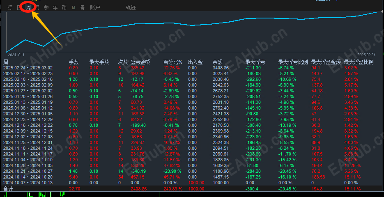Select row 2024.12.23 ~ 2024.12.29

point(192,119)
